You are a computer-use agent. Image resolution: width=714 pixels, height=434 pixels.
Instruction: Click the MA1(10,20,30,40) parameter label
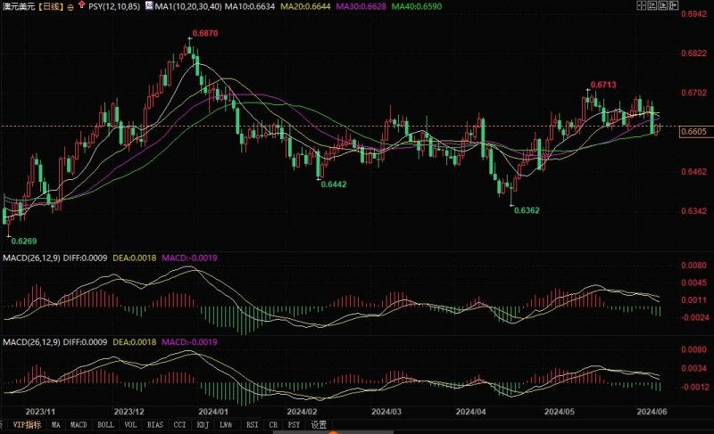(188, 6)
